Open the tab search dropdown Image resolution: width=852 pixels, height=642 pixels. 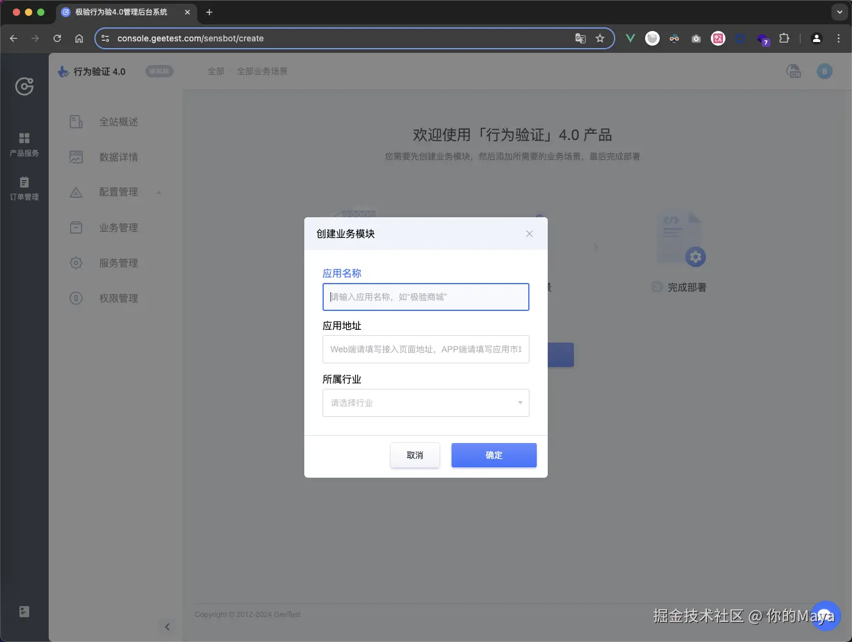[x=839, y=12]
